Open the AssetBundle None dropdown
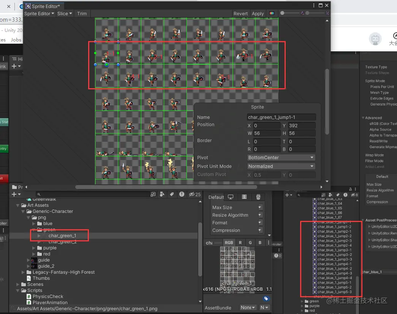The image size is (397, 314). coord(248,308)
